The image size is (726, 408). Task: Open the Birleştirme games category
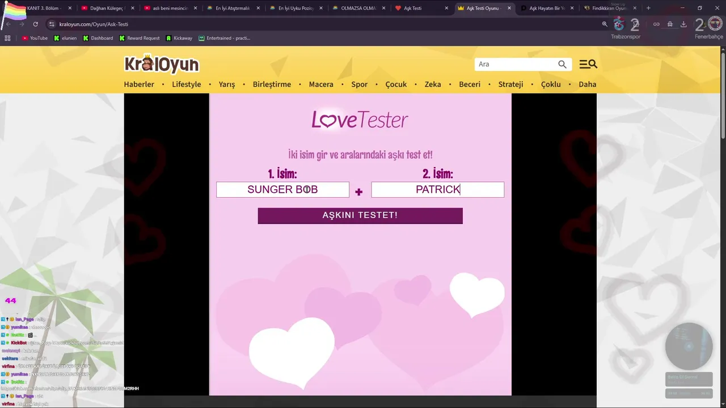(272, 84)
